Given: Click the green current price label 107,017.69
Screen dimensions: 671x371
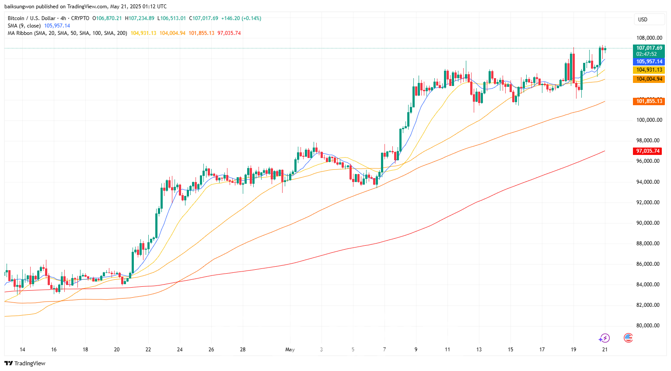Looking at the screenshot, I should point(649,48).
